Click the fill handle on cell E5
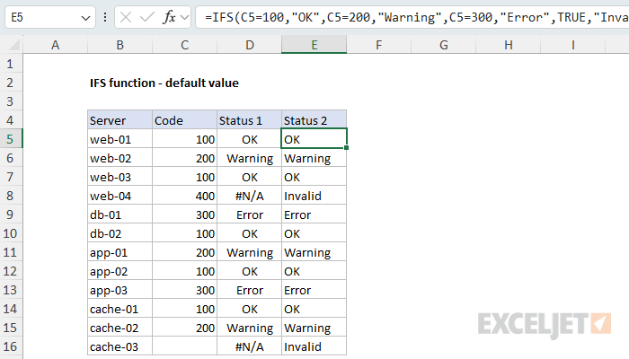Image resolution: width=629 pixels, height=359 pixels. point(346,148)
